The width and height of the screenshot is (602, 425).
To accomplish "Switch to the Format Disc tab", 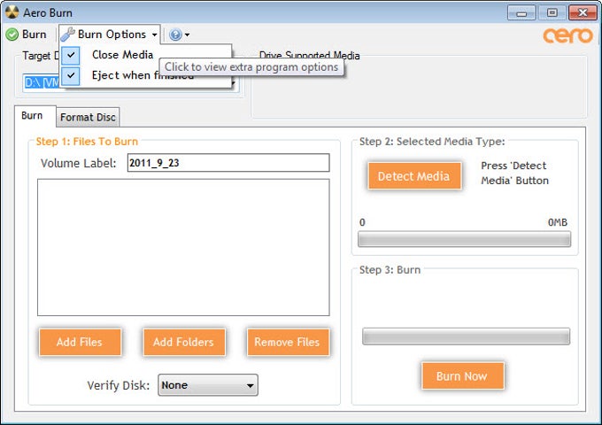I will click(88, 117).
